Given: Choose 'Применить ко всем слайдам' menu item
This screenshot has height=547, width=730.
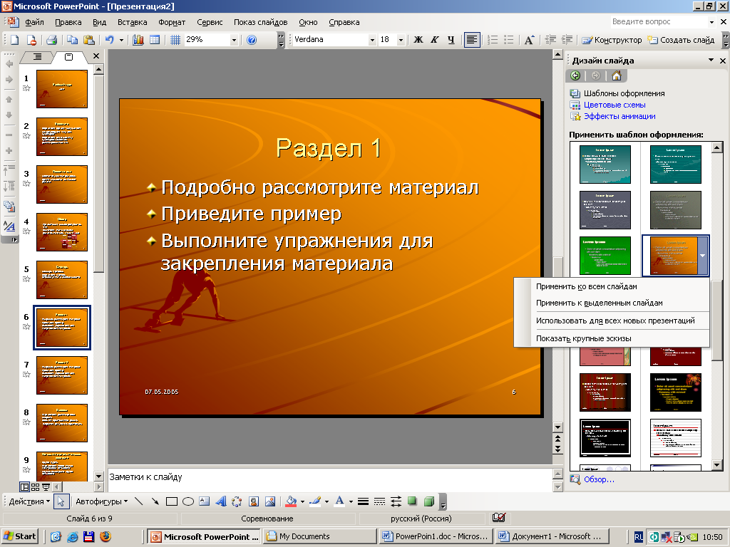Looking at the screenshot, I should [586, 286].
